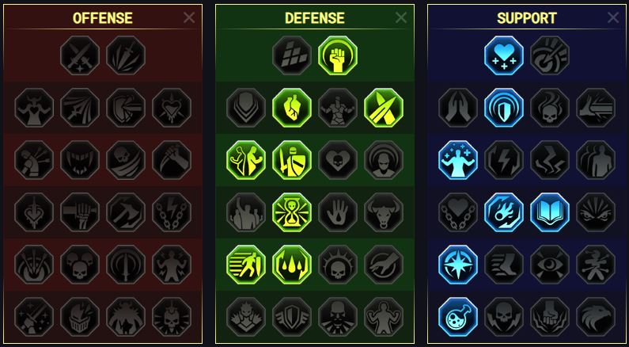Screen dimensions: 629x347
Task: Choose the axe Offense mastery icon
Action: tap(126, 212)
